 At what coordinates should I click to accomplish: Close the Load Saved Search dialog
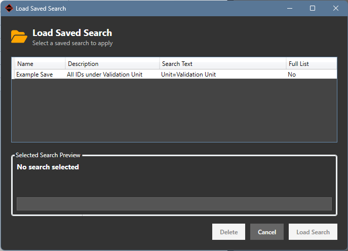pos(336,9)
